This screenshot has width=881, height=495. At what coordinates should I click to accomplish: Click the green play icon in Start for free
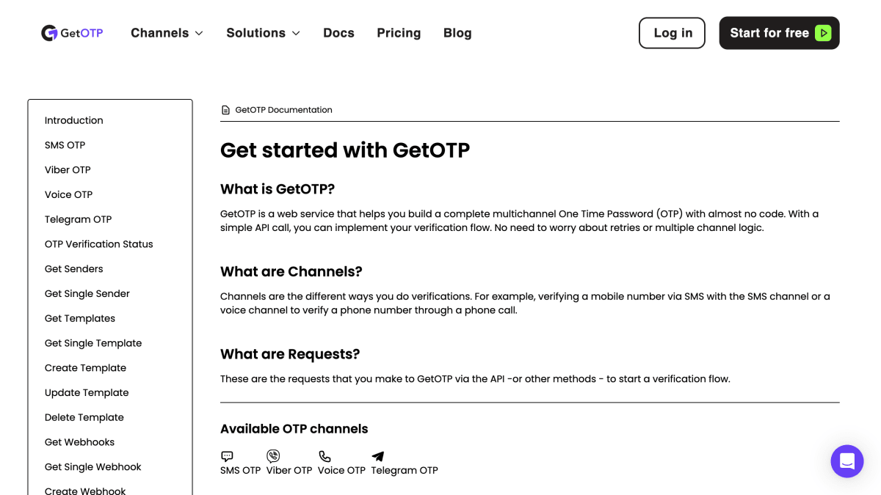tap(823, 33)
